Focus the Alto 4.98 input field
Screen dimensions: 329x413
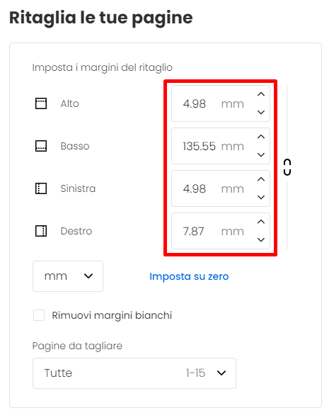(221, 103)
